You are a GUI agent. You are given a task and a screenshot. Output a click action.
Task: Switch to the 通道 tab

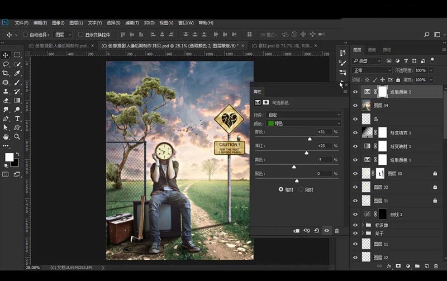372,50
